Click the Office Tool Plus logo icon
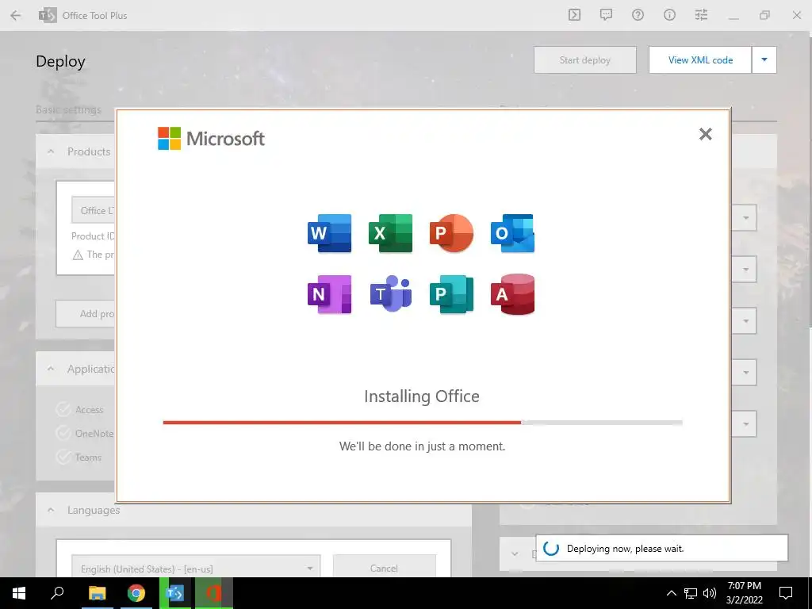The height and width of the screenshot is (609, 812). pyautogui.click(x=47, y=16)
